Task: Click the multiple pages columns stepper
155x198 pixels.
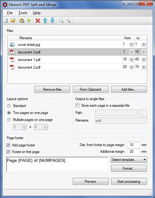Action: (x=24, y=127)
